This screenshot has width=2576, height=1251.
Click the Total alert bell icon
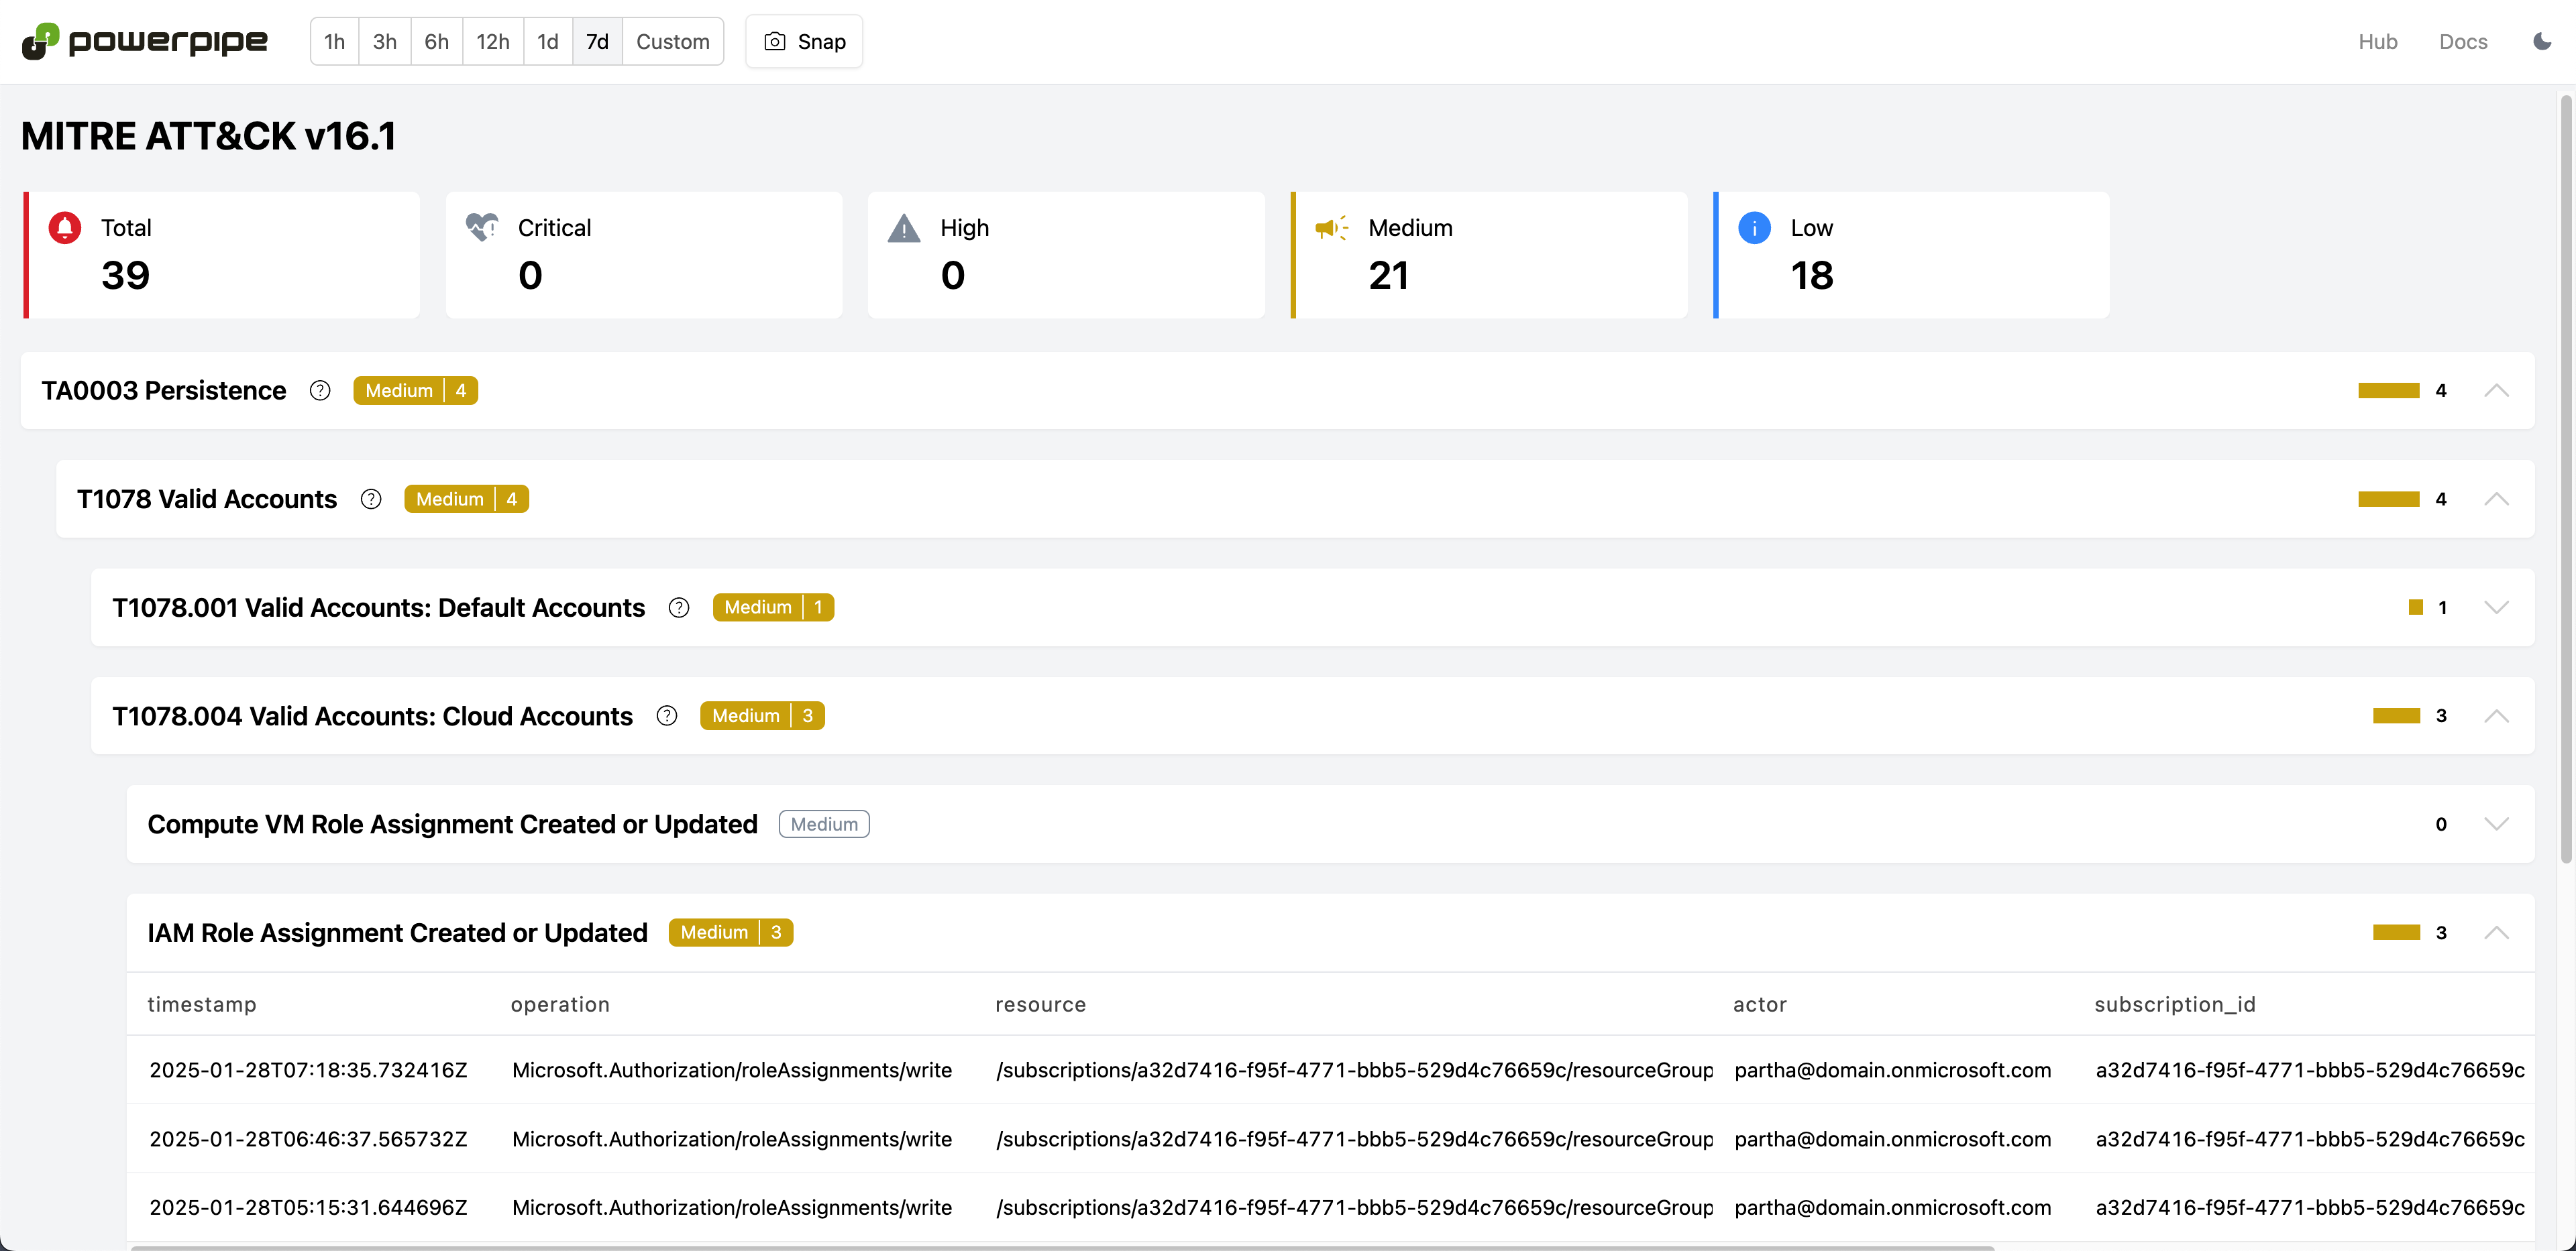pos(65,228)
